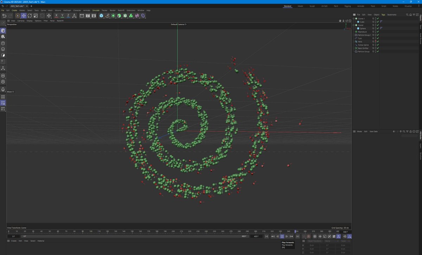The width and height of the screenshot is (422, 255).
Task: Jump to the end of animation
Action: tap(298, 236)
